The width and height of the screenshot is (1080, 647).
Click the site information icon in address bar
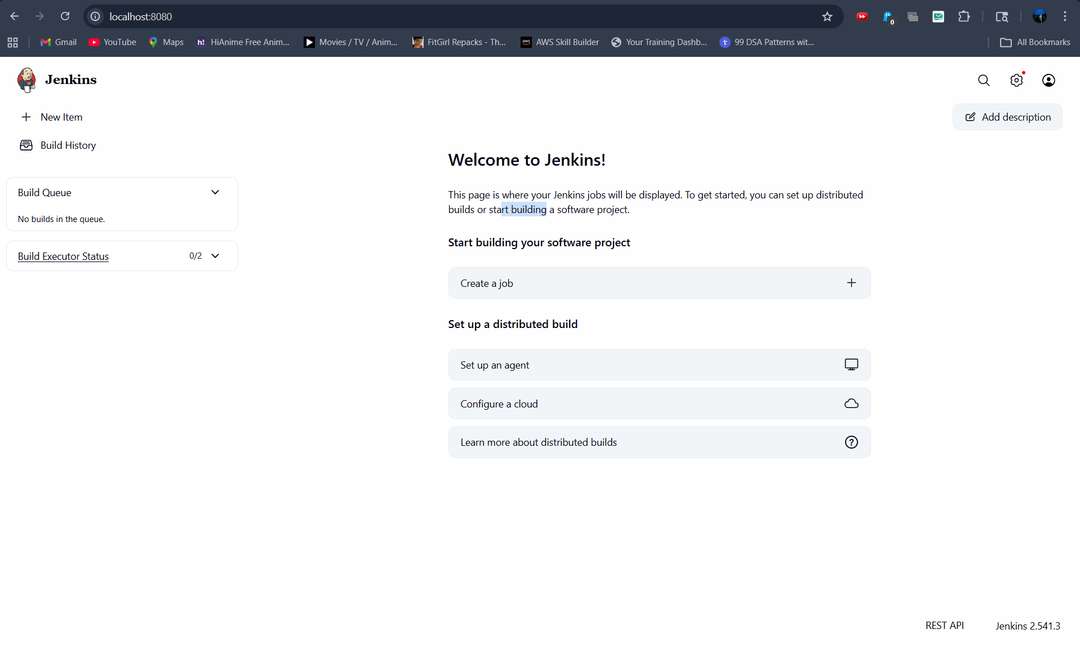(96, 16)
